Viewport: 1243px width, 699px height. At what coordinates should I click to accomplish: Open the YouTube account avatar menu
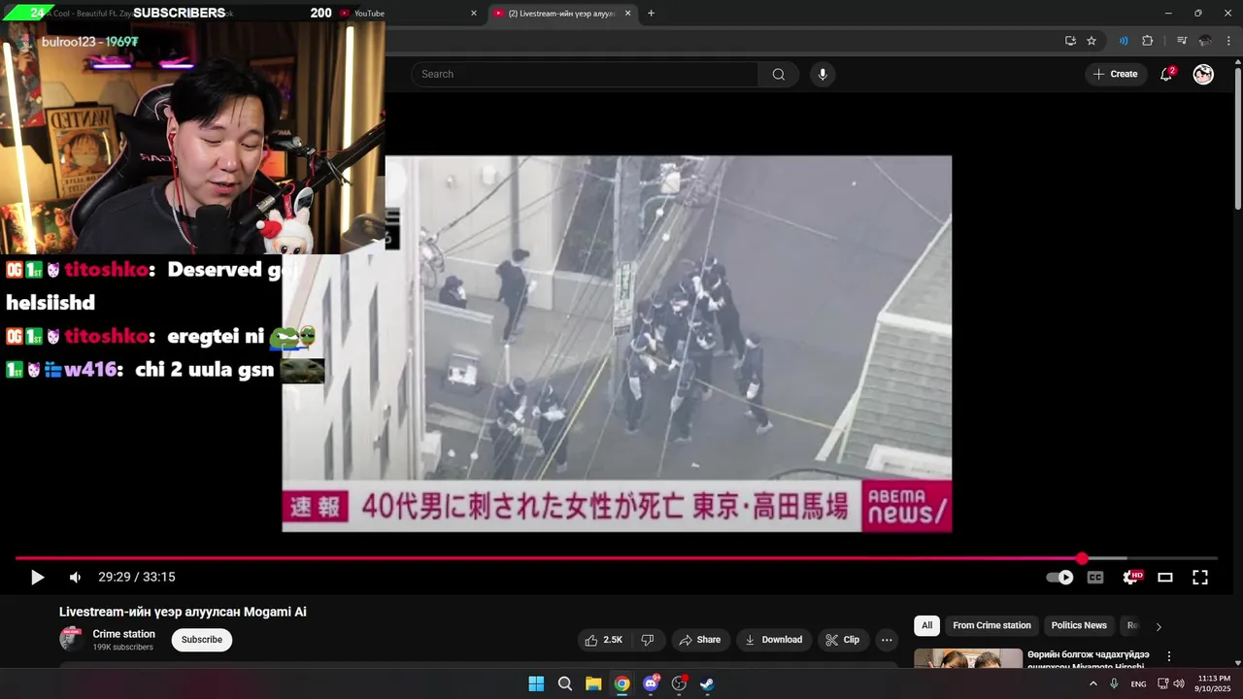pos(1203,74)
